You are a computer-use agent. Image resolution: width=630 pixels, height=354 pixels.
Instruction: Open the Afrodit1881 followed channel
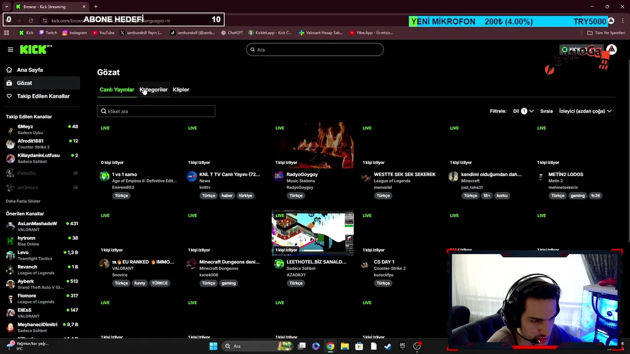click(42, 144)
